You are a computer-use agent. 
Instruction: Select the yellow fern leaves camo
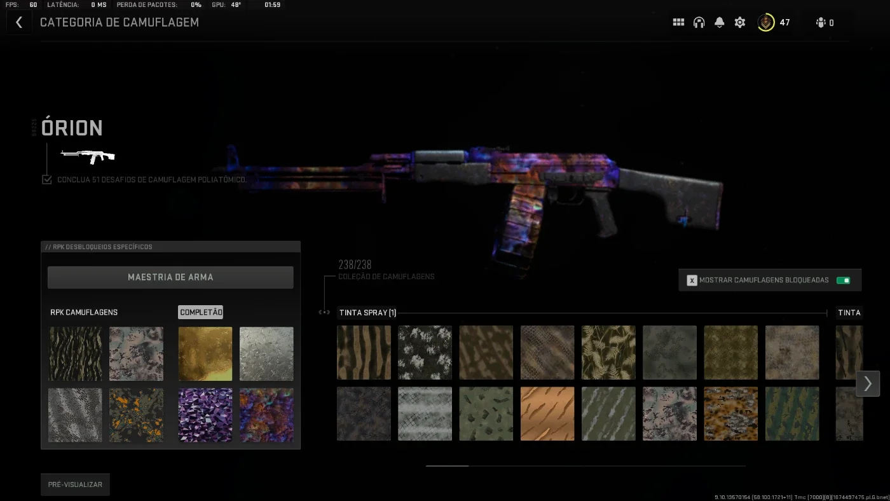coord(608,353)
